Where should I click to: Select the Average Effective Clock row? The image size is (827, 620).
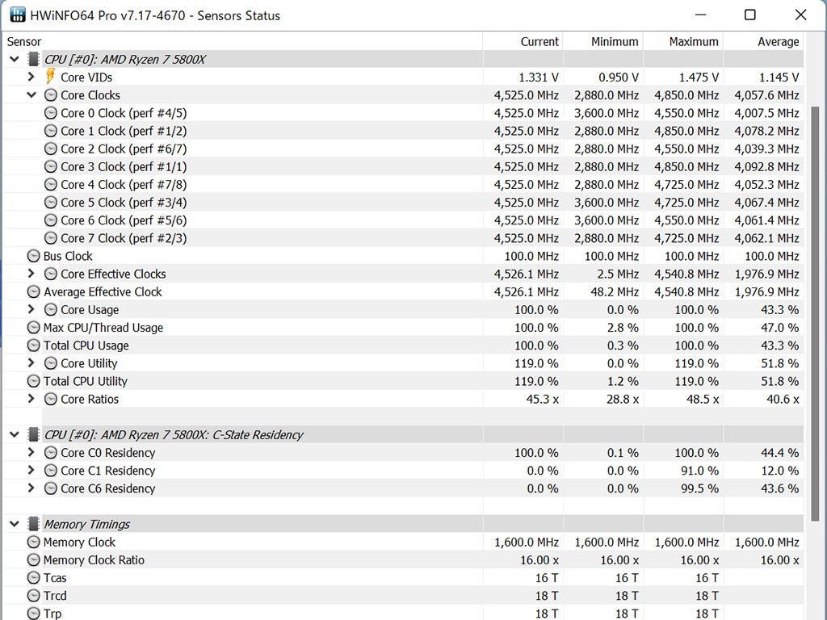pyautogui.click(x=103, y=292)
